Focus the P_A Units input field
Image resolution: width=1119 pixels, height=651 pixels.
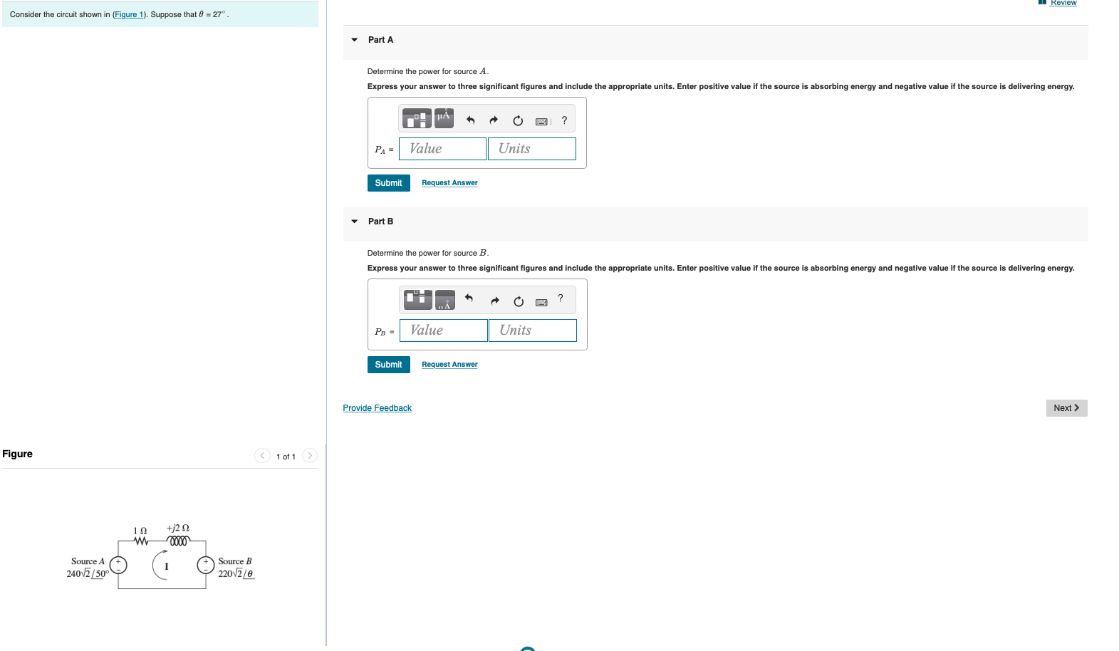click(x=532, y=149)
